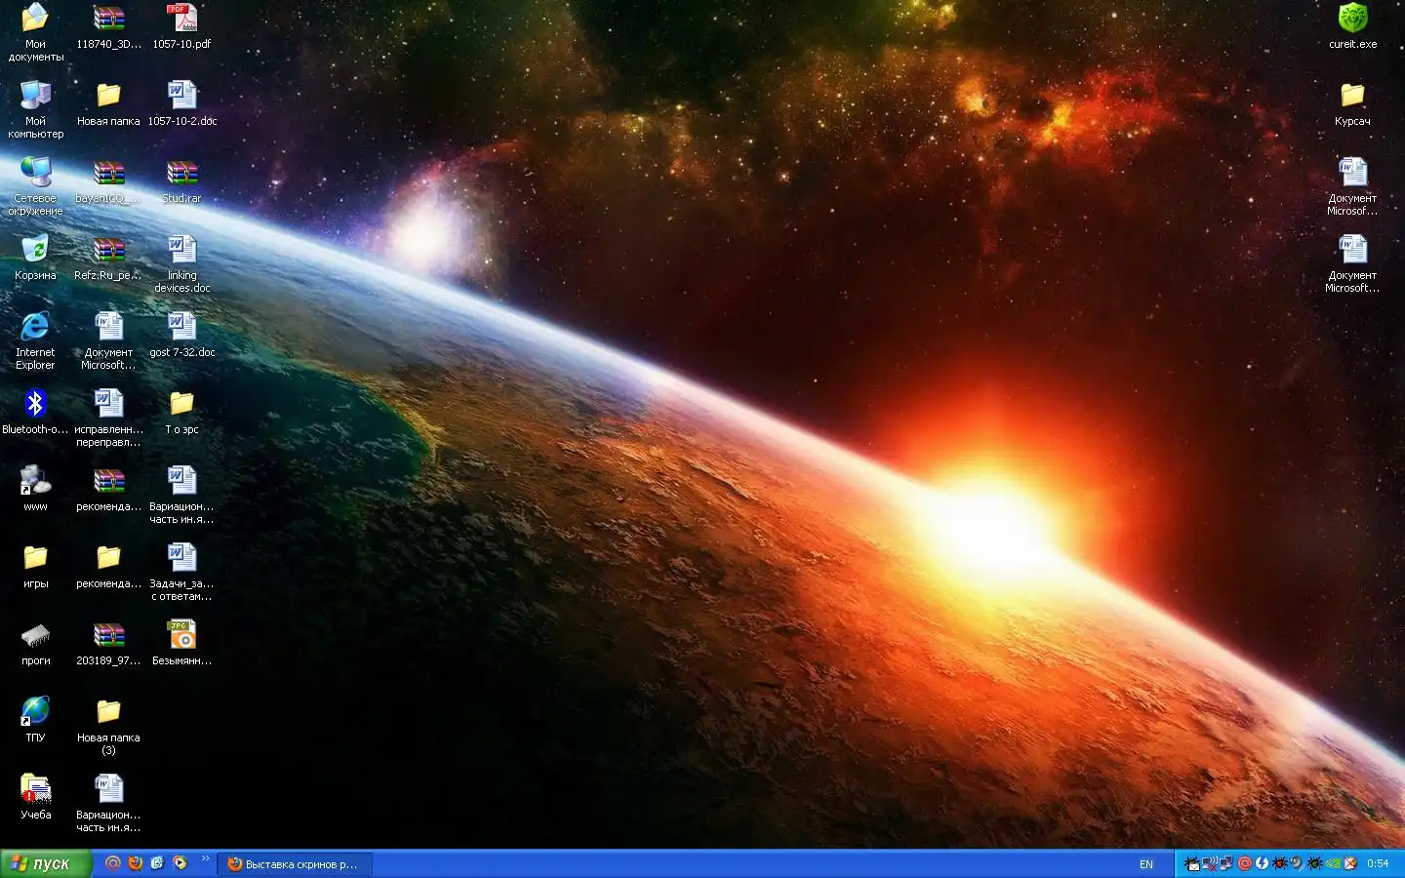Select the Корзина recycle bin icon
1405x878 pixels.
35,250
